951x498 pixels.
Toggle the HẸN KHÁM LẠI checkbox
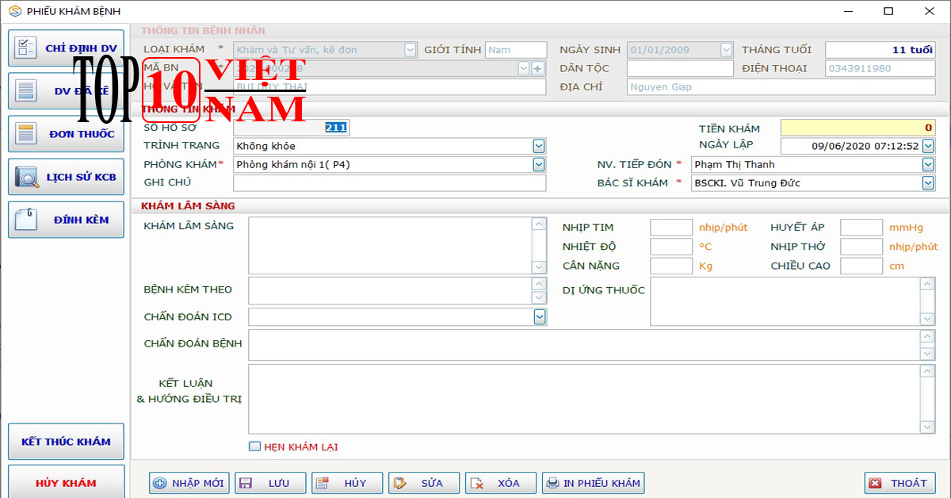(254, 446)
